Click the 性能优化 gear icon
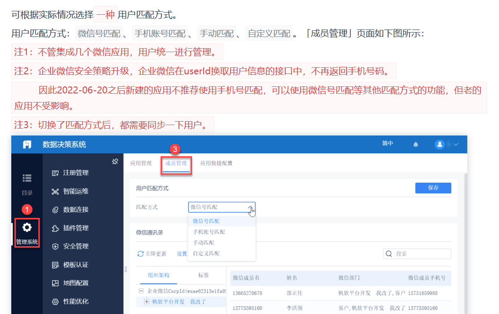The height and width of the screenshot is (314, 499). pos(55,301)
